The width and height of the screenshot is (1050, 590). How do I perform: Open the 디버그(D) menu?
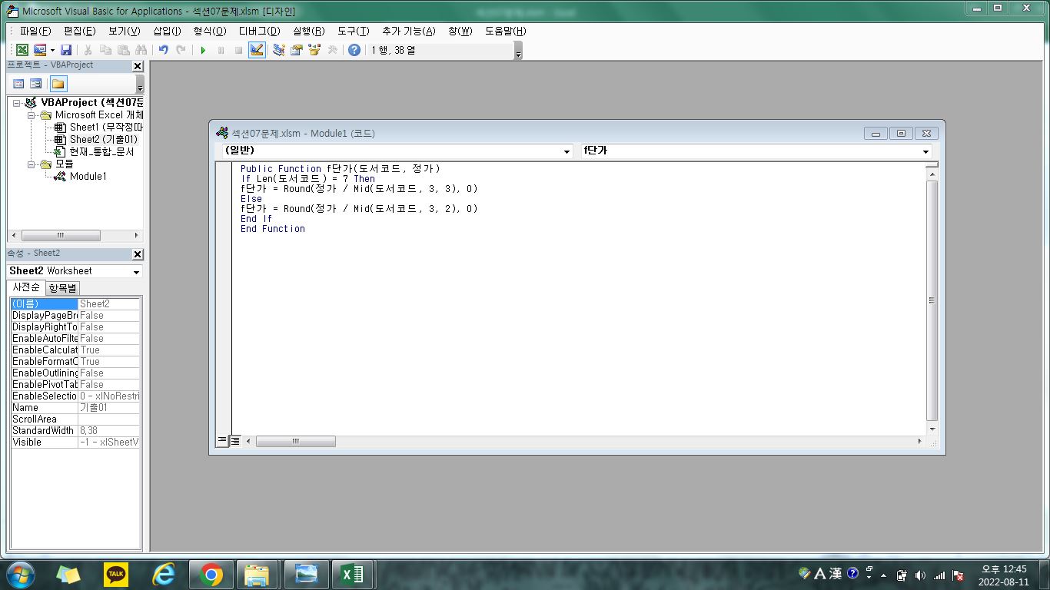tap(259, 31)
